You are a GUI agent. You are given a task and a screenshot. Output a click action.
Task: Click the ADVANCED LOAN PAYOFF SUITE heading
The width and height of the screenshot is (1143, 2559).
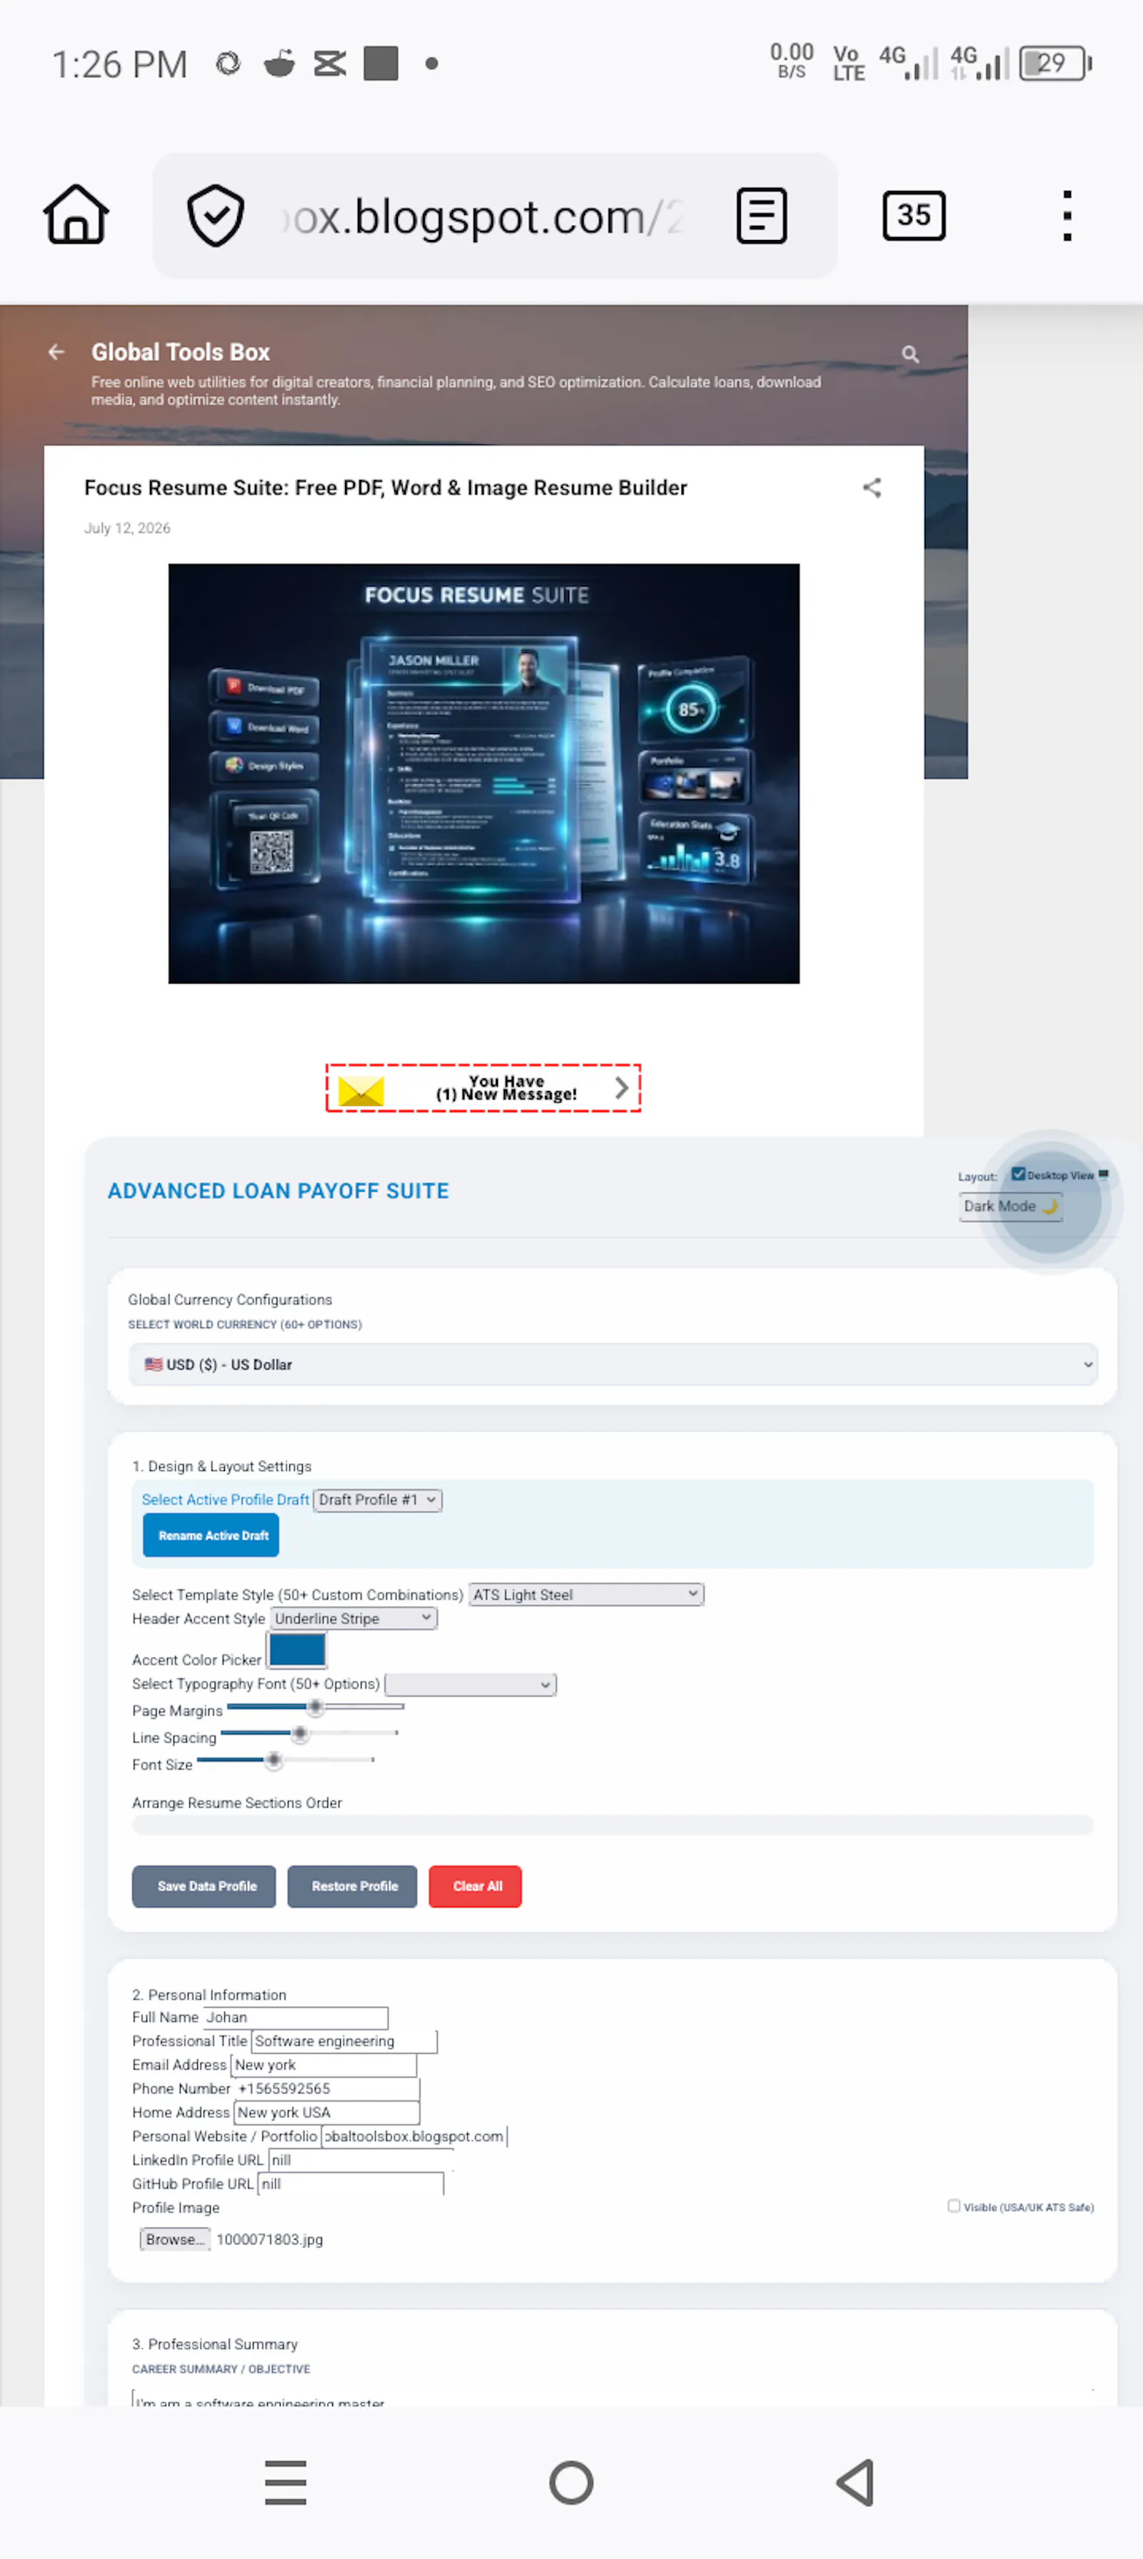coord(278,1190)
